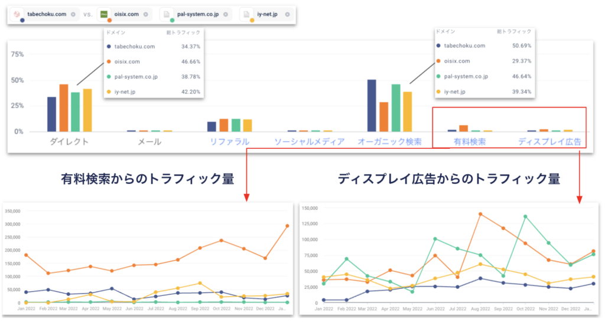
Task: Open the ソーシャルメディア channel link
Action: tap(309, 142)
